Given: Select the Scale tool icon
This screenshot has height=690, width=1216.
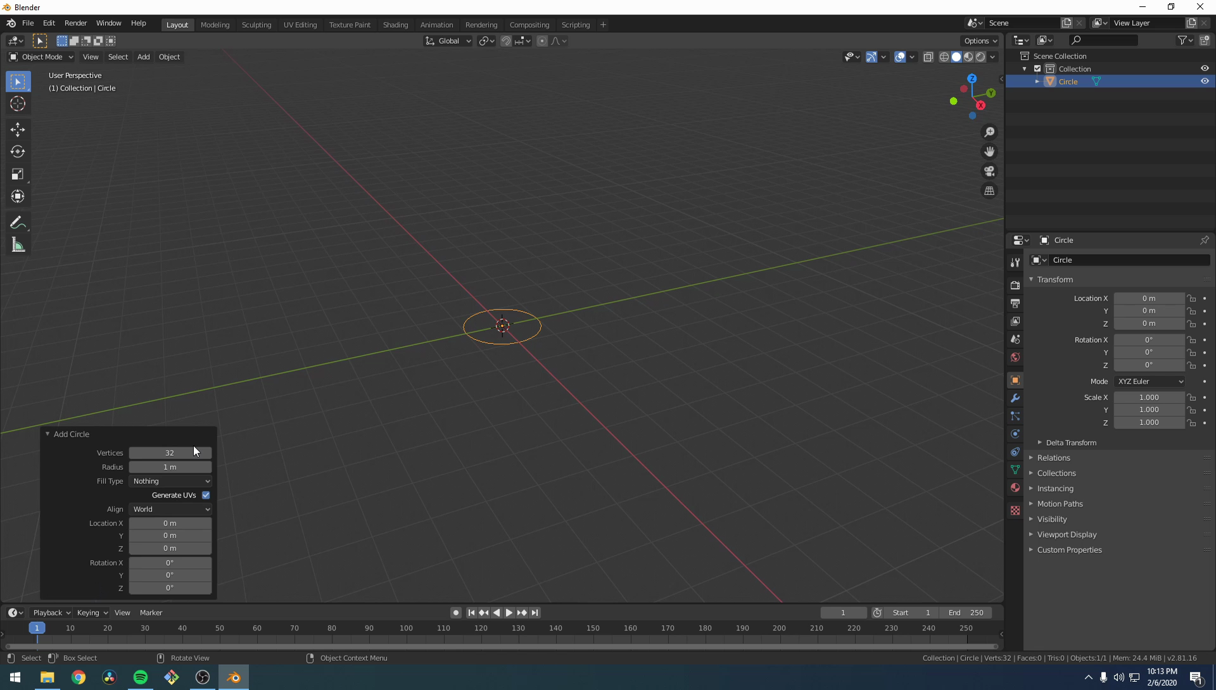Looking at the screenshot, I should pos(18,174).
